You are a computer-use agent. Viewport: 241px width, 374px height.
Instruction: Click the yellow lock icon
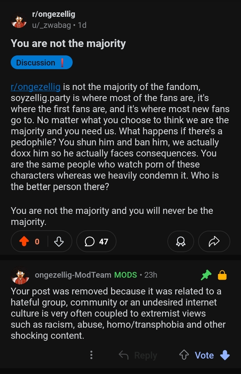tap(222, 276)
